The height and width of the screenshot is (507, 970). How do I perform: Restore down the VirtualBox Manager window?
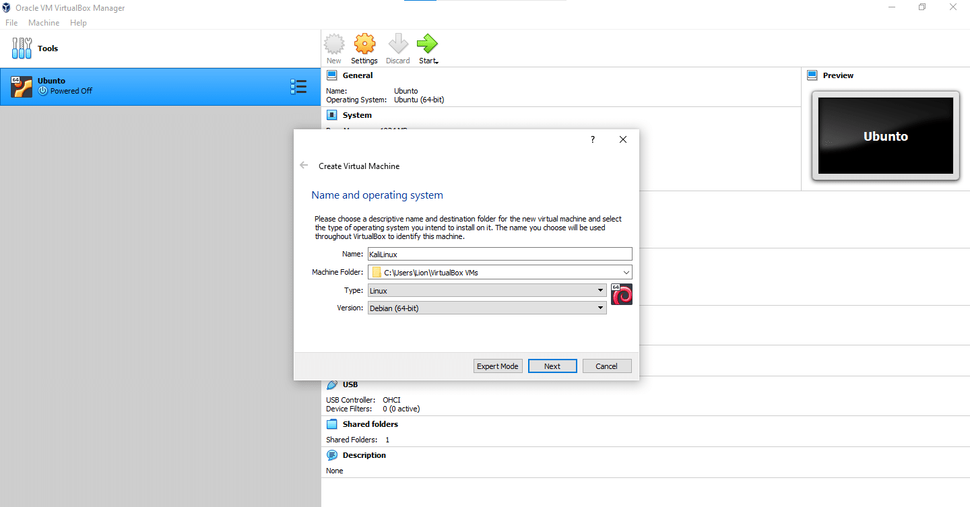click(922, 7)
